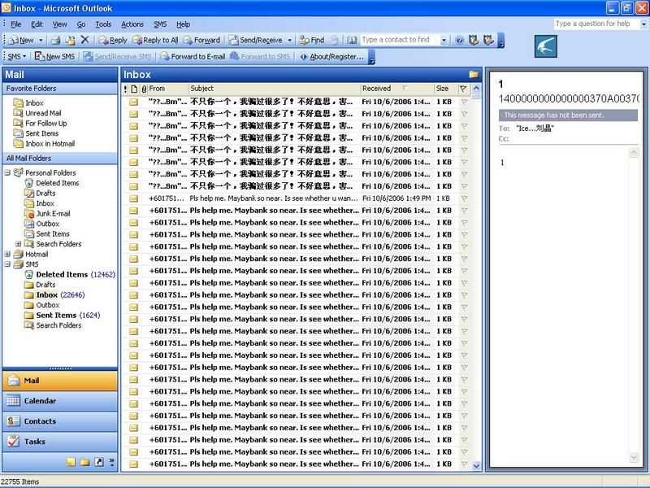Click the Notes icon in navigation pane bottom

pos(71,462)
